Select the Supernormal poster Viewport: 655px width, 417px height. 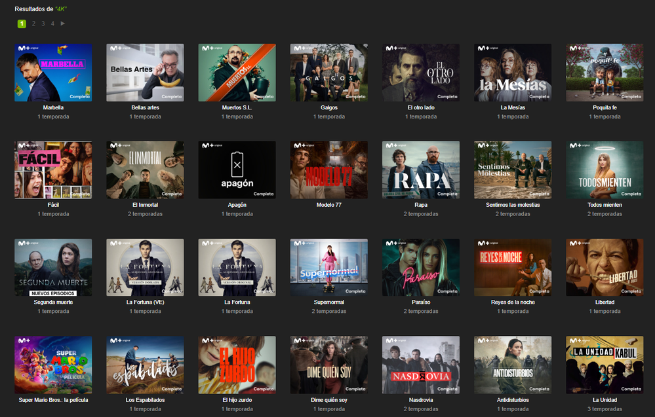pos(328,268)
